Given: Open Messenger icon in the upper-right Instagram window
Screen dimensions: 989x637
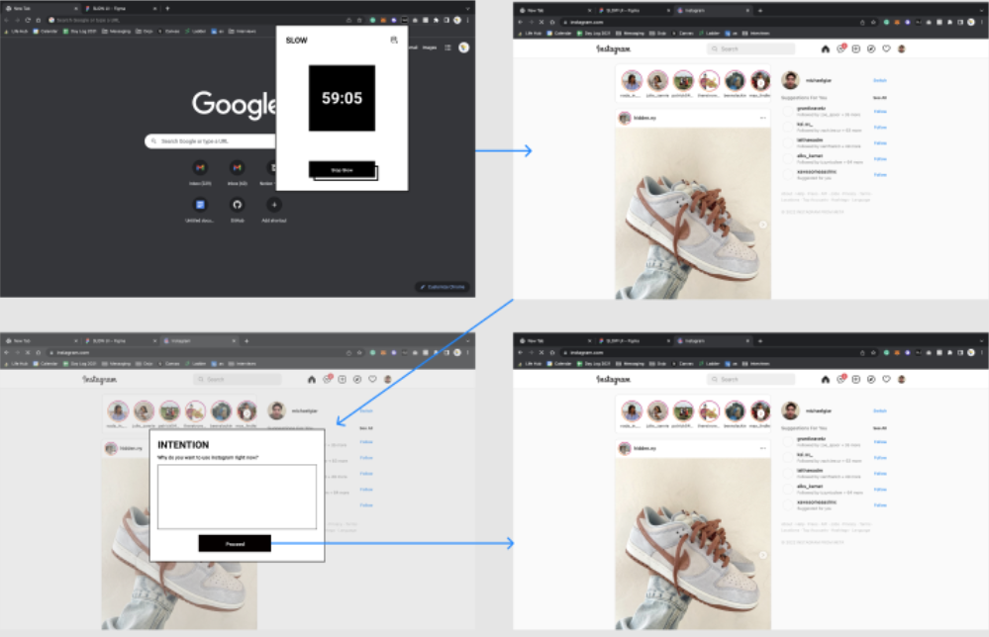Looking at the screenshot, I should [841, 48].
